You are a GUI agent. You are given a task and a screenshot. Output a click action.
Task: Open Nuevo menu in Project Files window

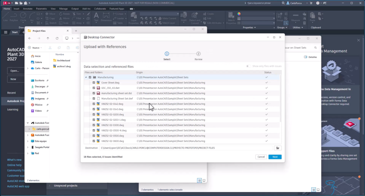[x=35, y=48]
